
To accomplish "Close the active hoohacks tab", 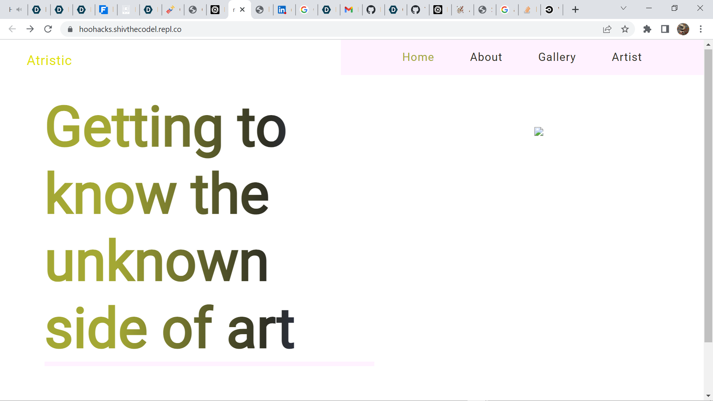I will point(242,10).
